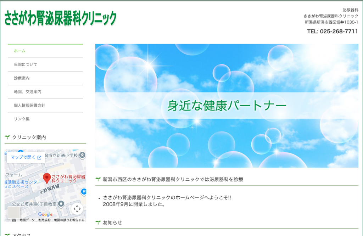Open the ホーム menu item
This screenshot has width=363, height=236.
coord(45,51)
